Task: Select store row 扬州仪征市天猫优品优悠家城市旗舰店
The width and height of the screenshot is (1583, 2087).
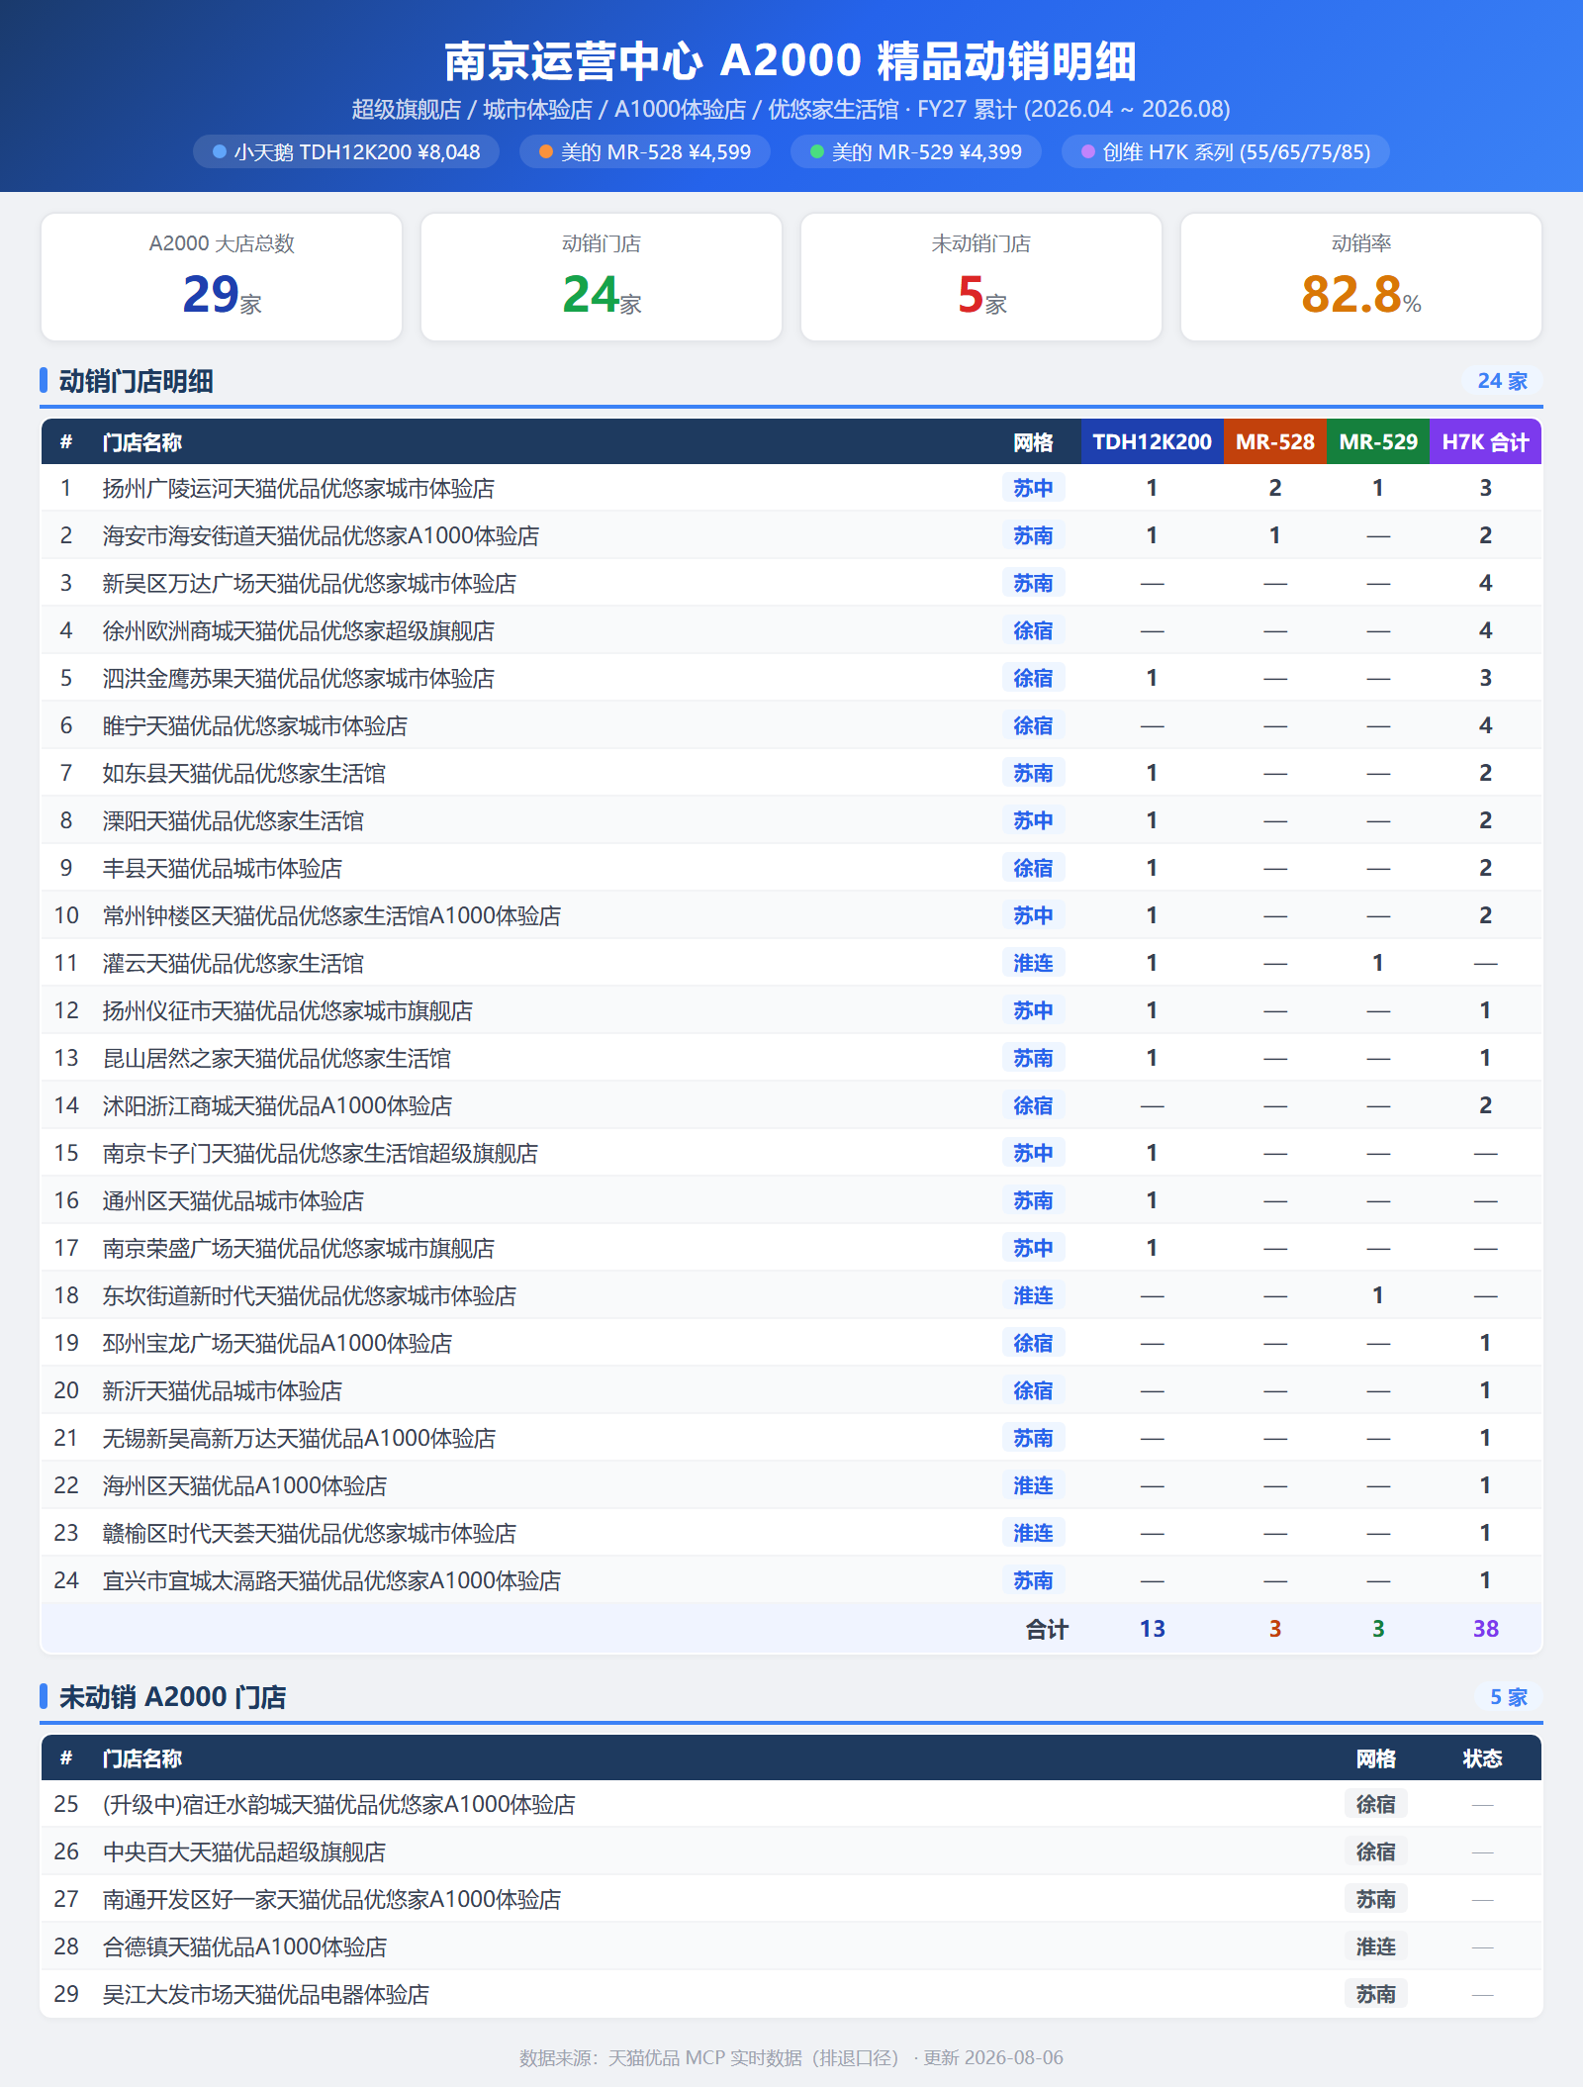Action: pos(791,1010)
